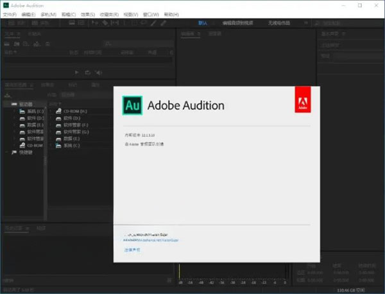This screenshot has width=385, height=294.
Task: Switch to the 默认 workspace tab
Action: 203,22
